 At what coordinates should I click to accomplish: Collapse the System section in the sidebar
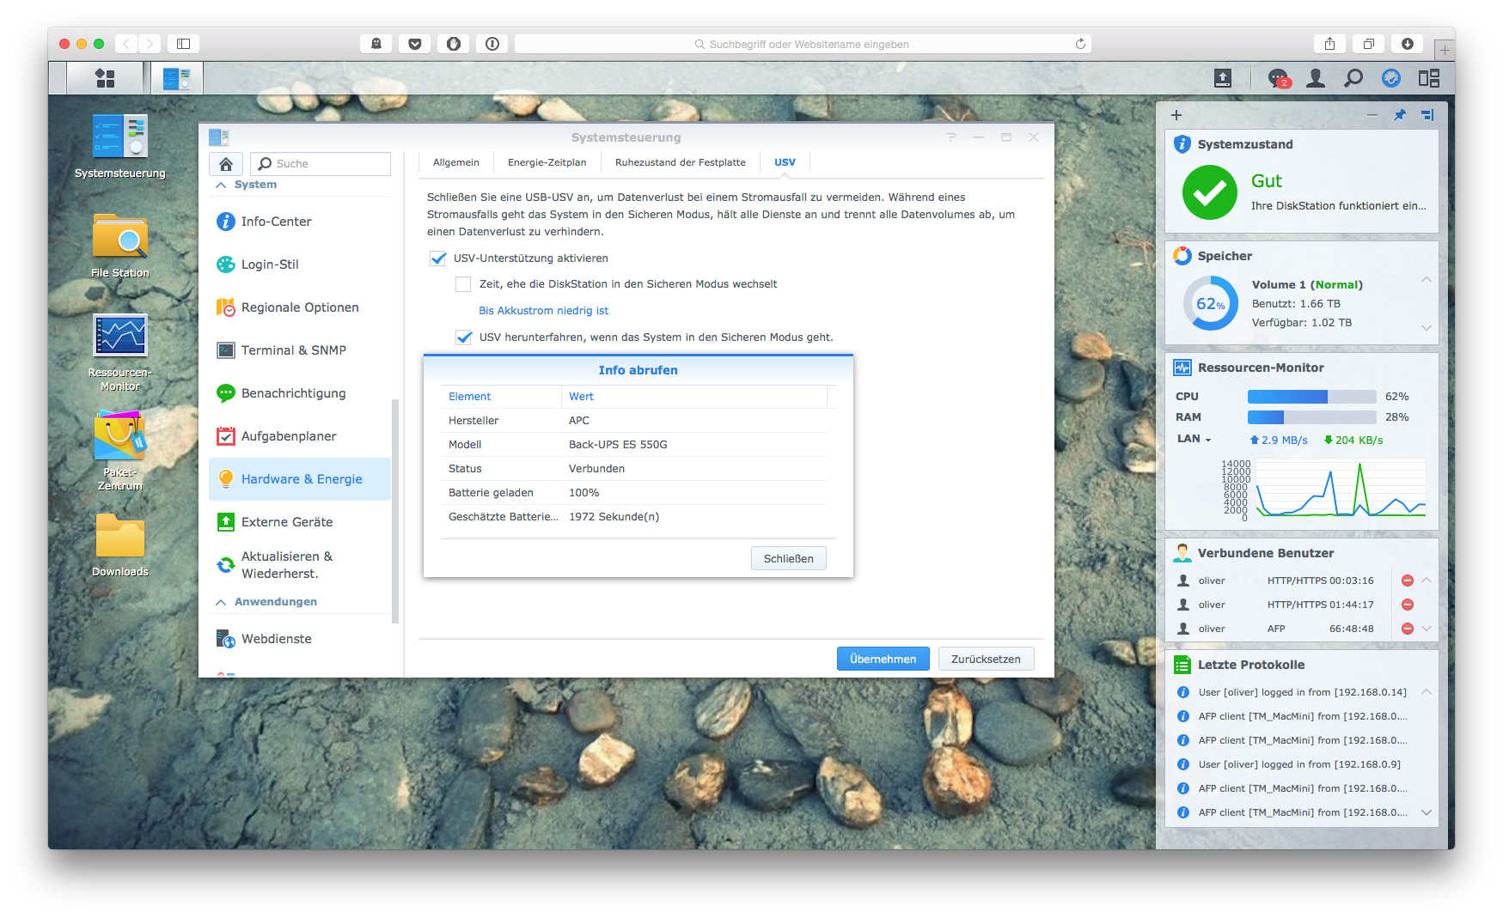click(x=221, y=185)
